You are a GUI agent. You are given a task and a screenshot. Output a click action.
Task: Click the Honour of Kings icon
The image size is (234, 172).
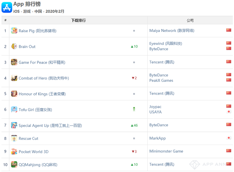pyautogui.click(x=14, y=93)
